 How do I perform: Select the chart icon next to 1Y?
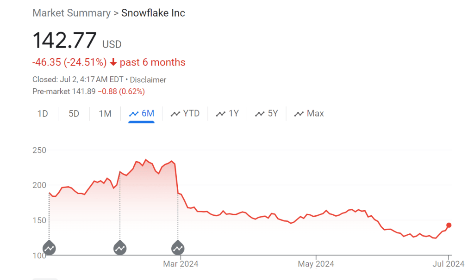tap(221, 114)
